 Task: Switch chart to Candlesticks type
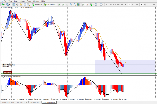coord(63,5)
